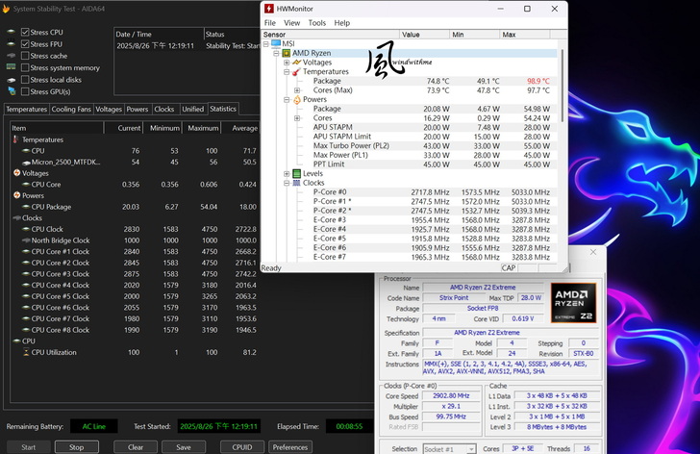Click the Preferences button
700x454 pixels.
pyautogui.click(x=289, y=447)
